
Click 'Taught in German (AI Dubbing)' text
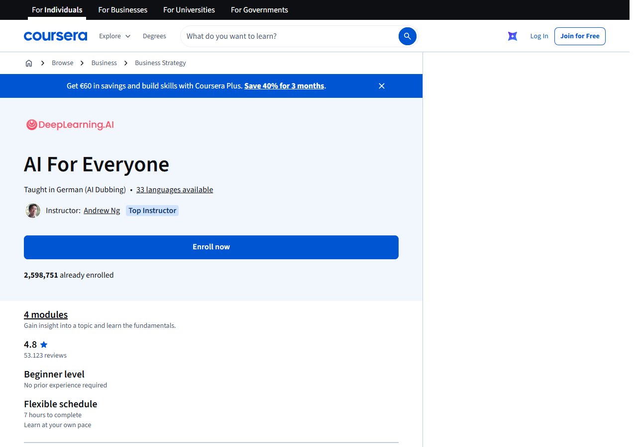coord(75,190)
